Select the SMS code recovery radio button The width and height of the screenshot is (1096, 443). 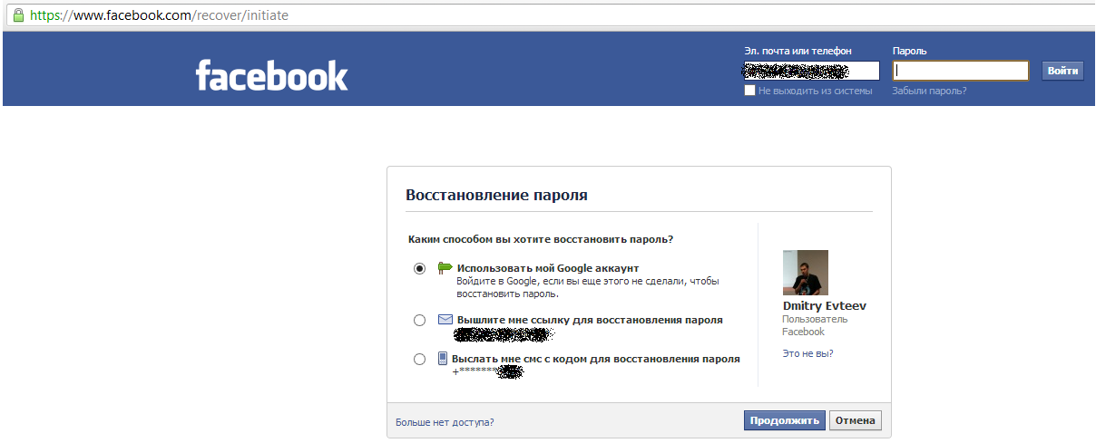click(419, 359)
